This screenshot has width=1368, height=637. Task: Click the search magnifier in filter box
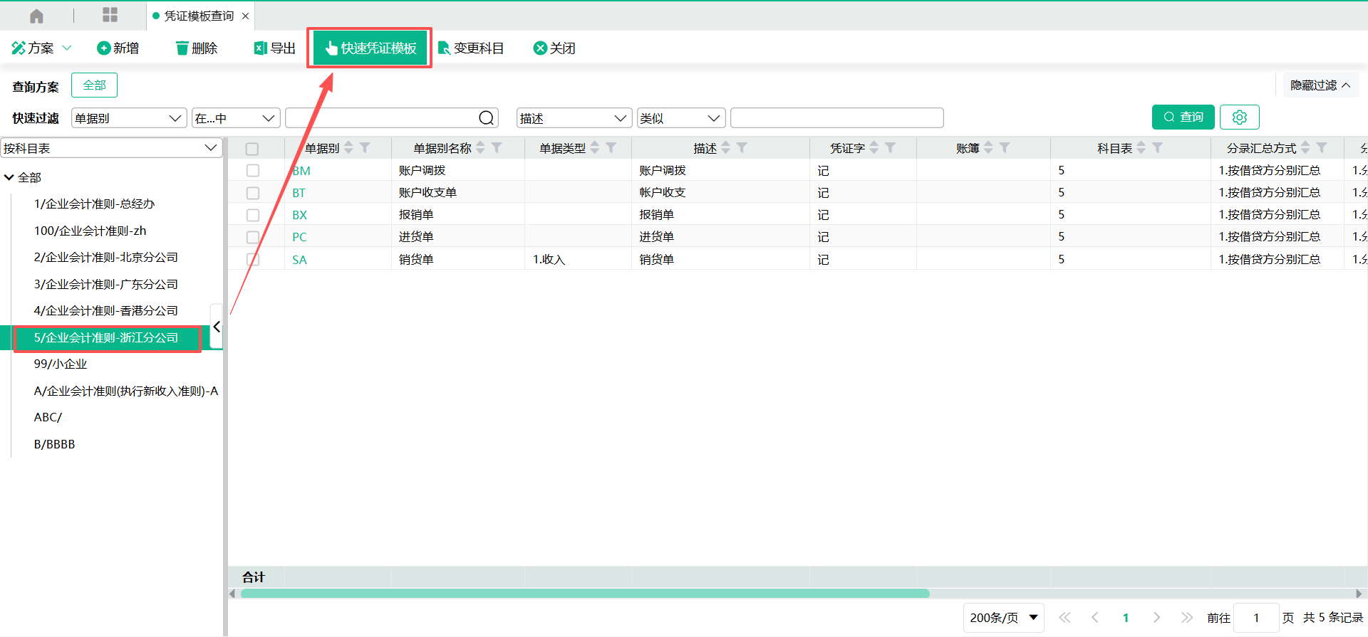487,118
